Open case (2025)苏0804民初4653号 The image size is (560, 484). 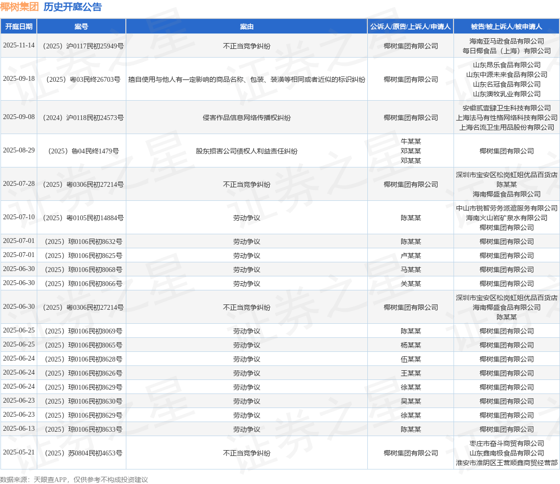pyautogui.click(x=81, y=453)
